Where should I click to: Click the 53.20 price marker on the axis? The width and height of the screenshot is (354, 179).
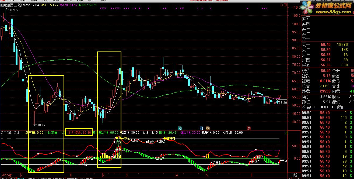[282, 103]
